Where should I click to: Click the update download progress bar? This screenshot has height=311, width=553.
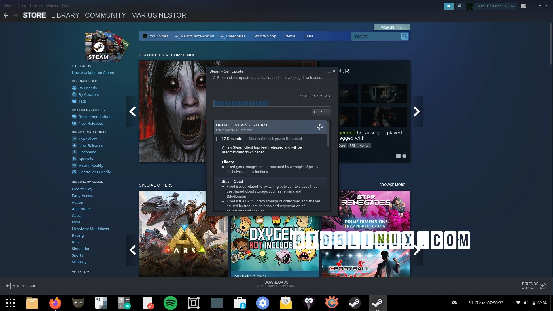pyautogui.click(x=272, y=103)
